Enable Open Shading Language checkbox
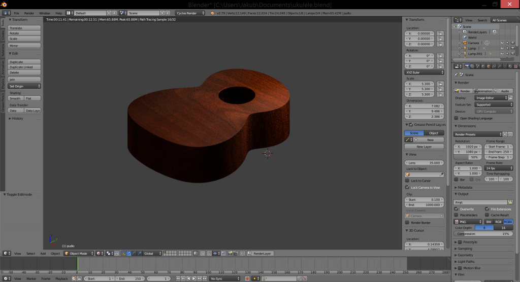This screenshot has height=282, width=520. [457, 118]
